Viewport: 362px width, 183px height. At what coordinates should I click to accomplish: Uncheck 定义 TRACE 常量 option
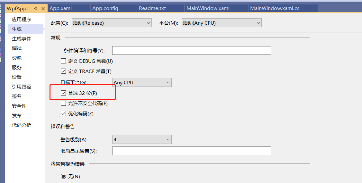[x=63, y=71]
